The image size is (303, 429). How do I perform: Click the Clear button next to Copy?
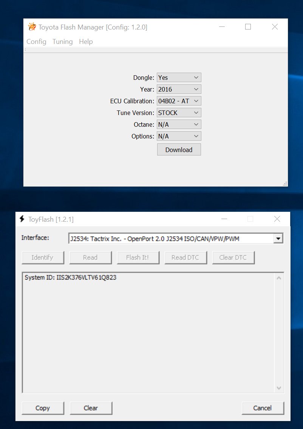(91, 408)
